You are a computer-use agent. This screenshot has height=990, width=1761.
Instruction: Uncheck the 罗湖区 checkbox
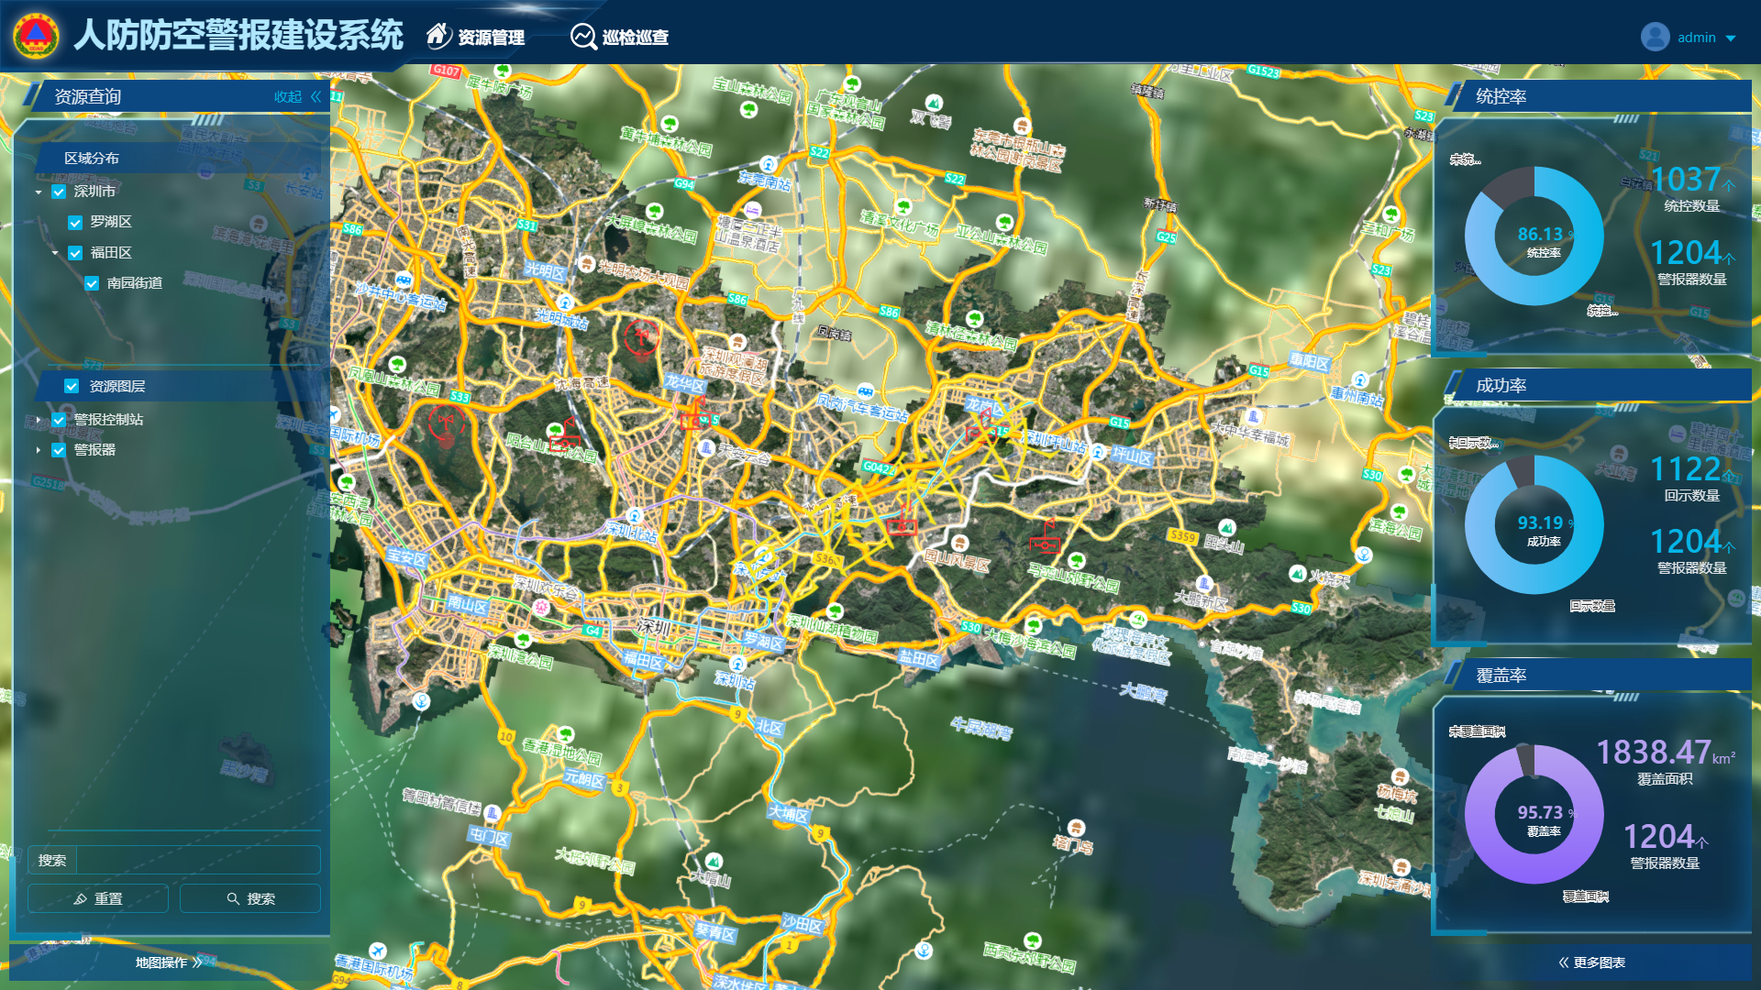75,223
